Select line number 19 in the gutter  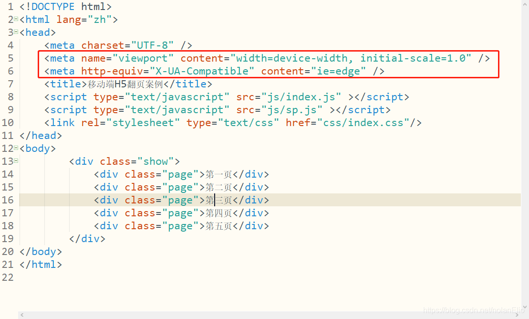point(8,239)
